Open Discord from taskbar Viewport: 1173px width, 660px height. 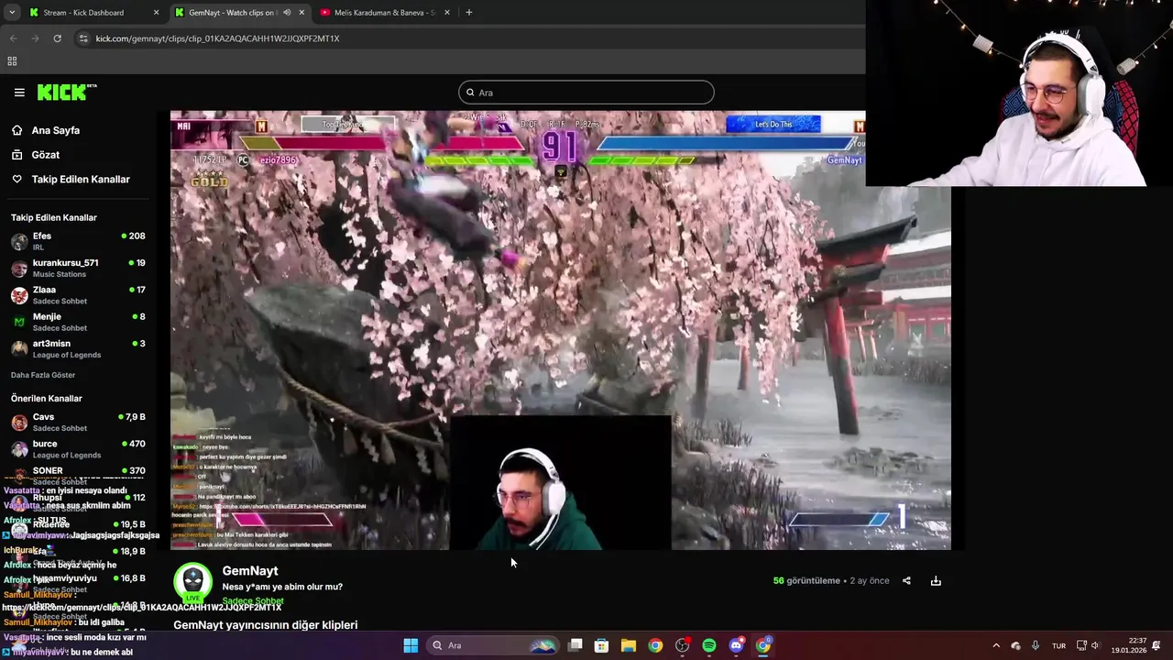pos(736,645)
